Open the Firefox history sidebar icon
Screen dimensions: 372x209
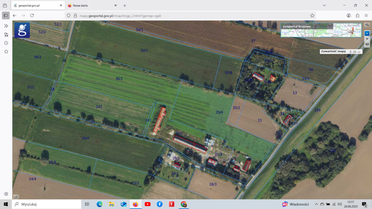click(x=6, y=43)
